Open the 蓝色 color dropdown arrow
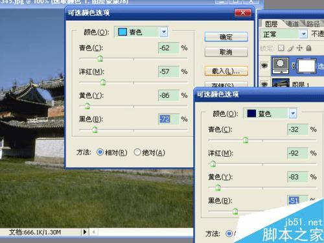This screenshot has height=243, width=324. pyautogui.click(x=293, y=113)
